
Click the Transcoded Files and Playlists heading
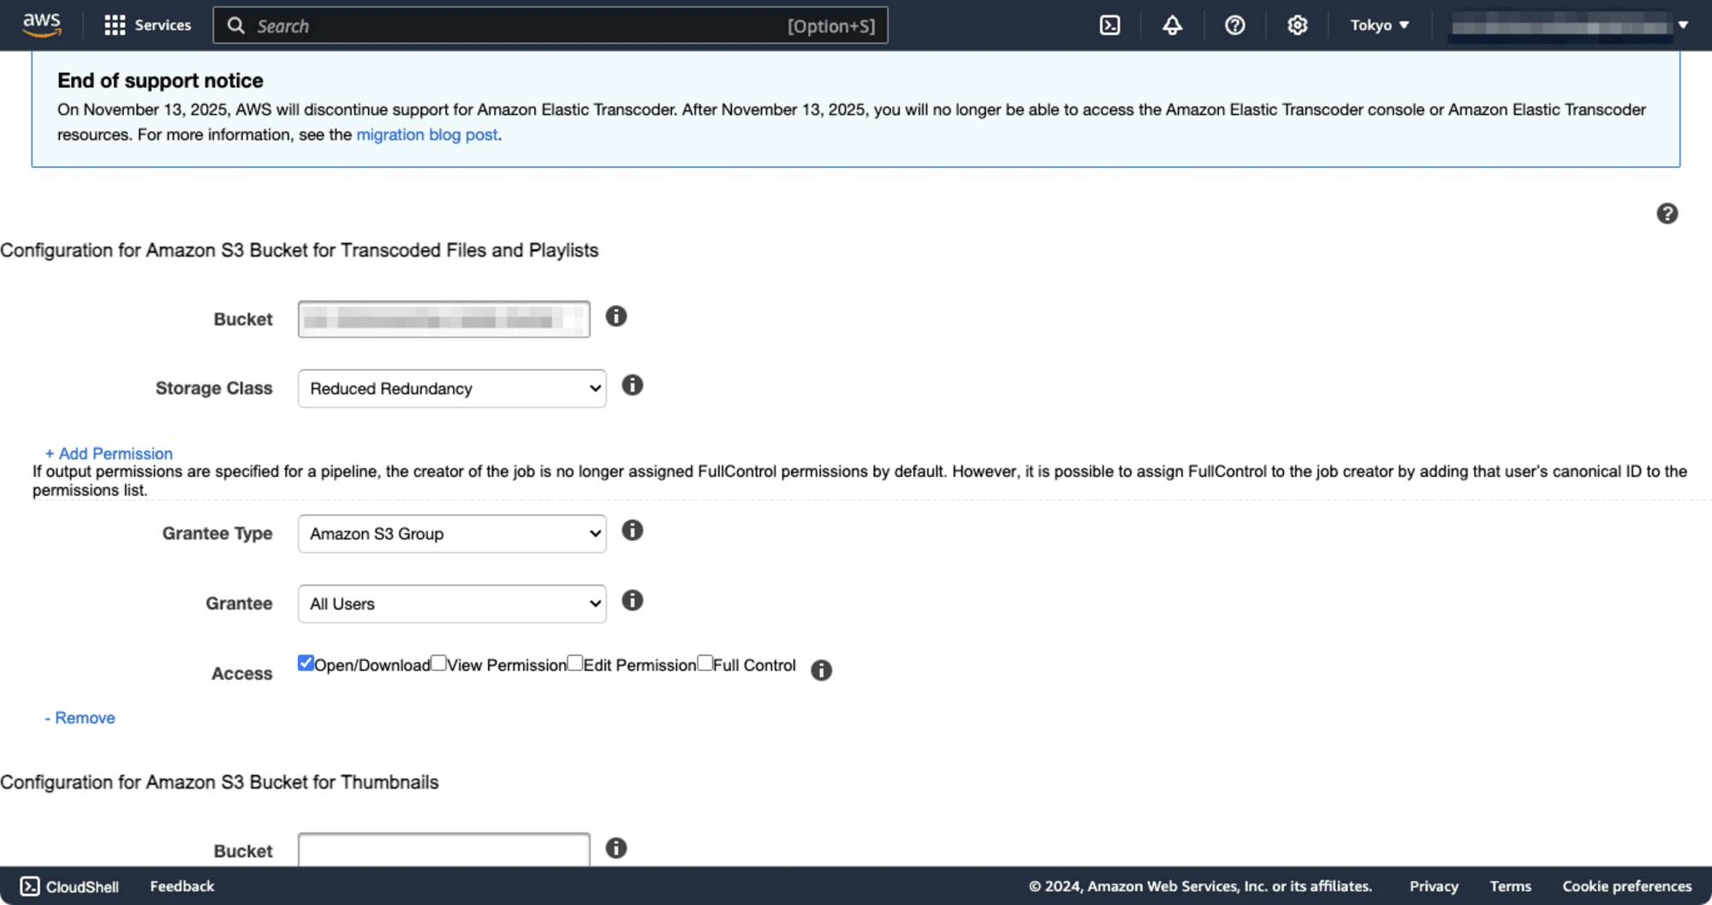click(299, 250)
